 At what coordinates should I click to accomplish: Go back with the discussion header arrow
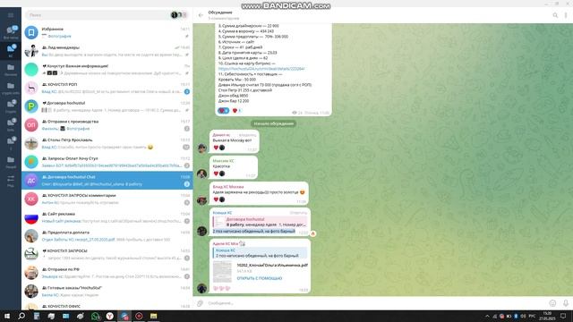click(201, 15)
